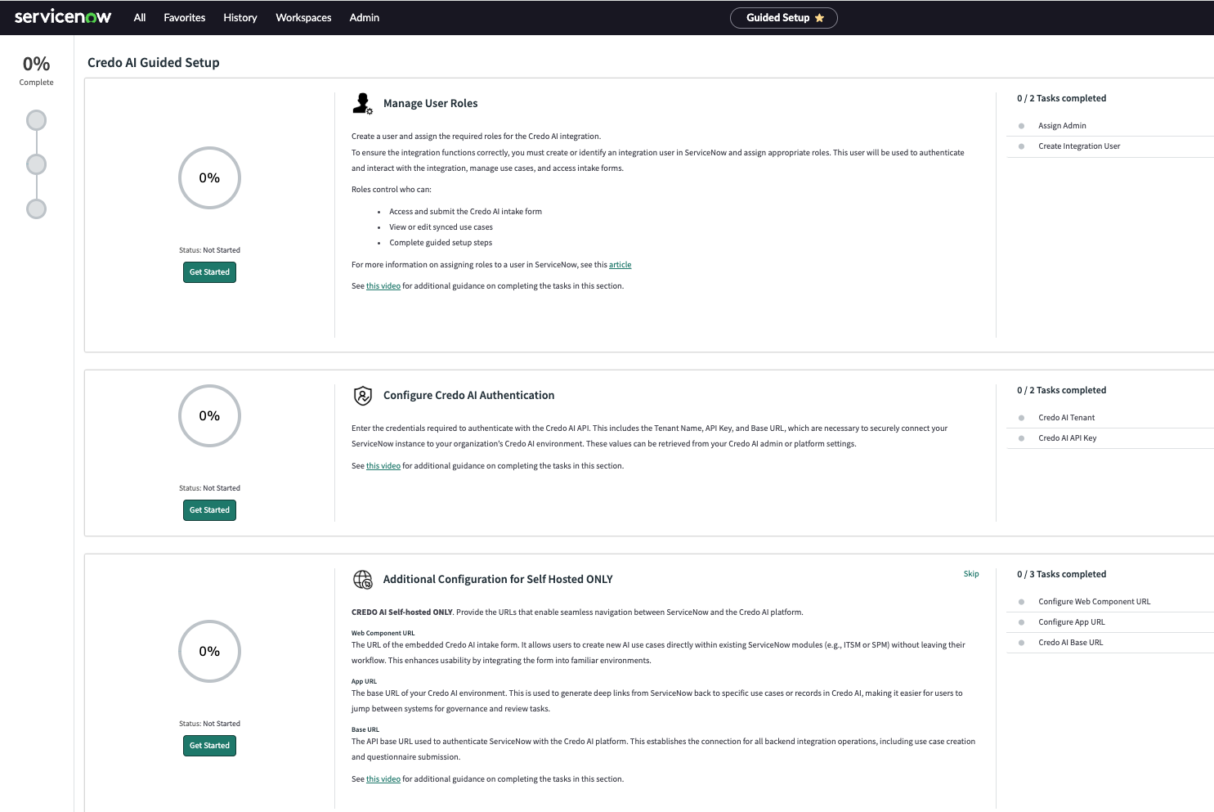Click the second step circle in progress tracker
Screen dimensions: 1214x812
point(36,164)
